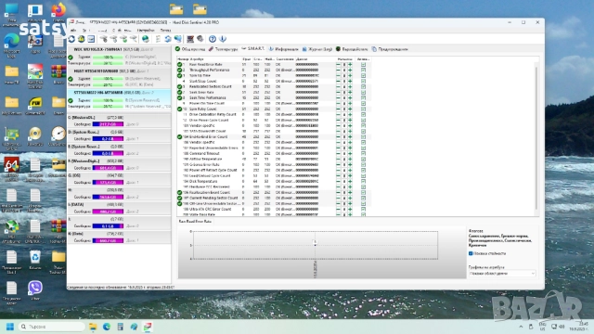Open Firefox from the desktop
Screen dimensions: 594x334
pos(58,12)
